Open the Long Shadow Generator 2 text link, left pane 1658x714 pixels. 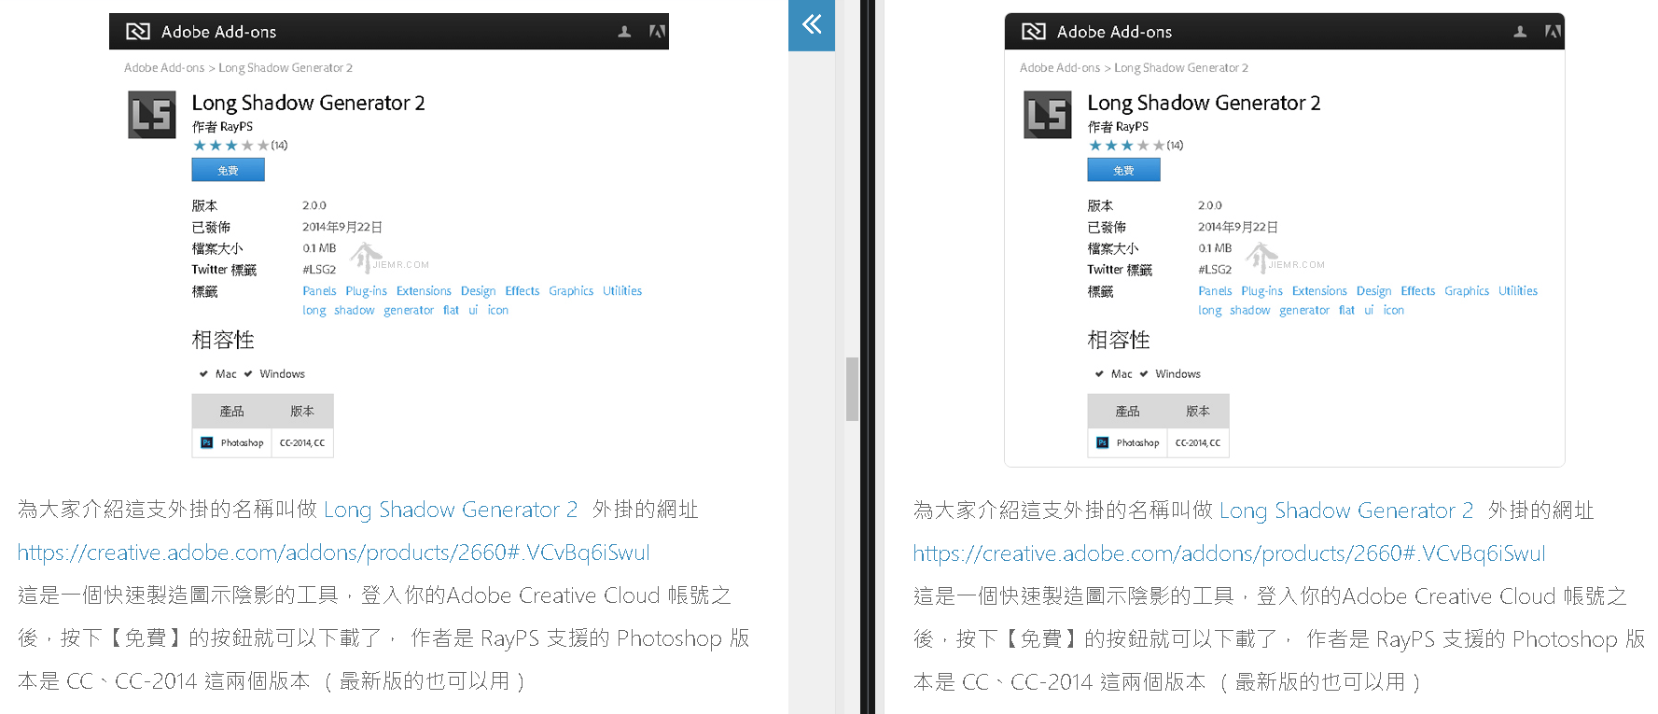451,510
